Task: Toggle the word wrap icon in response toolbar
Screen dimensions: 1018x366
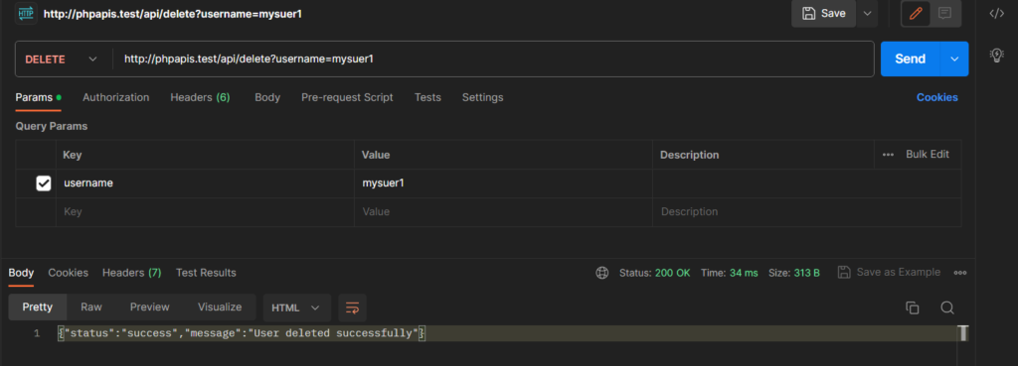Action: coord(353,307)
